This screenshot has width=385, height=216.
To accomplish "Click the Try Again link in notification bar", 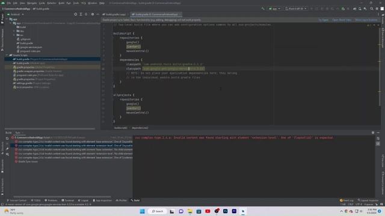I will point(324,20).
